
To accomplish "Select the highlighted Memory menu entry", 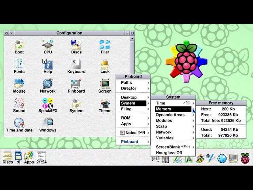I will [x=173, y=109].
